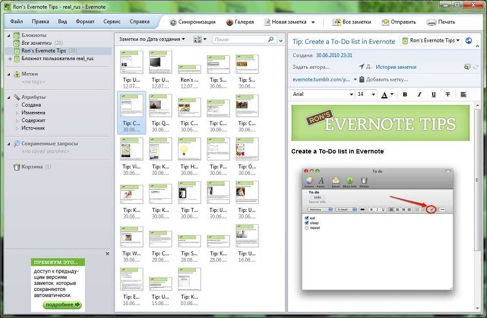This screenshot has height=318, width=487.
Task: Click the search magnifier icon
Action: point(271,39)
